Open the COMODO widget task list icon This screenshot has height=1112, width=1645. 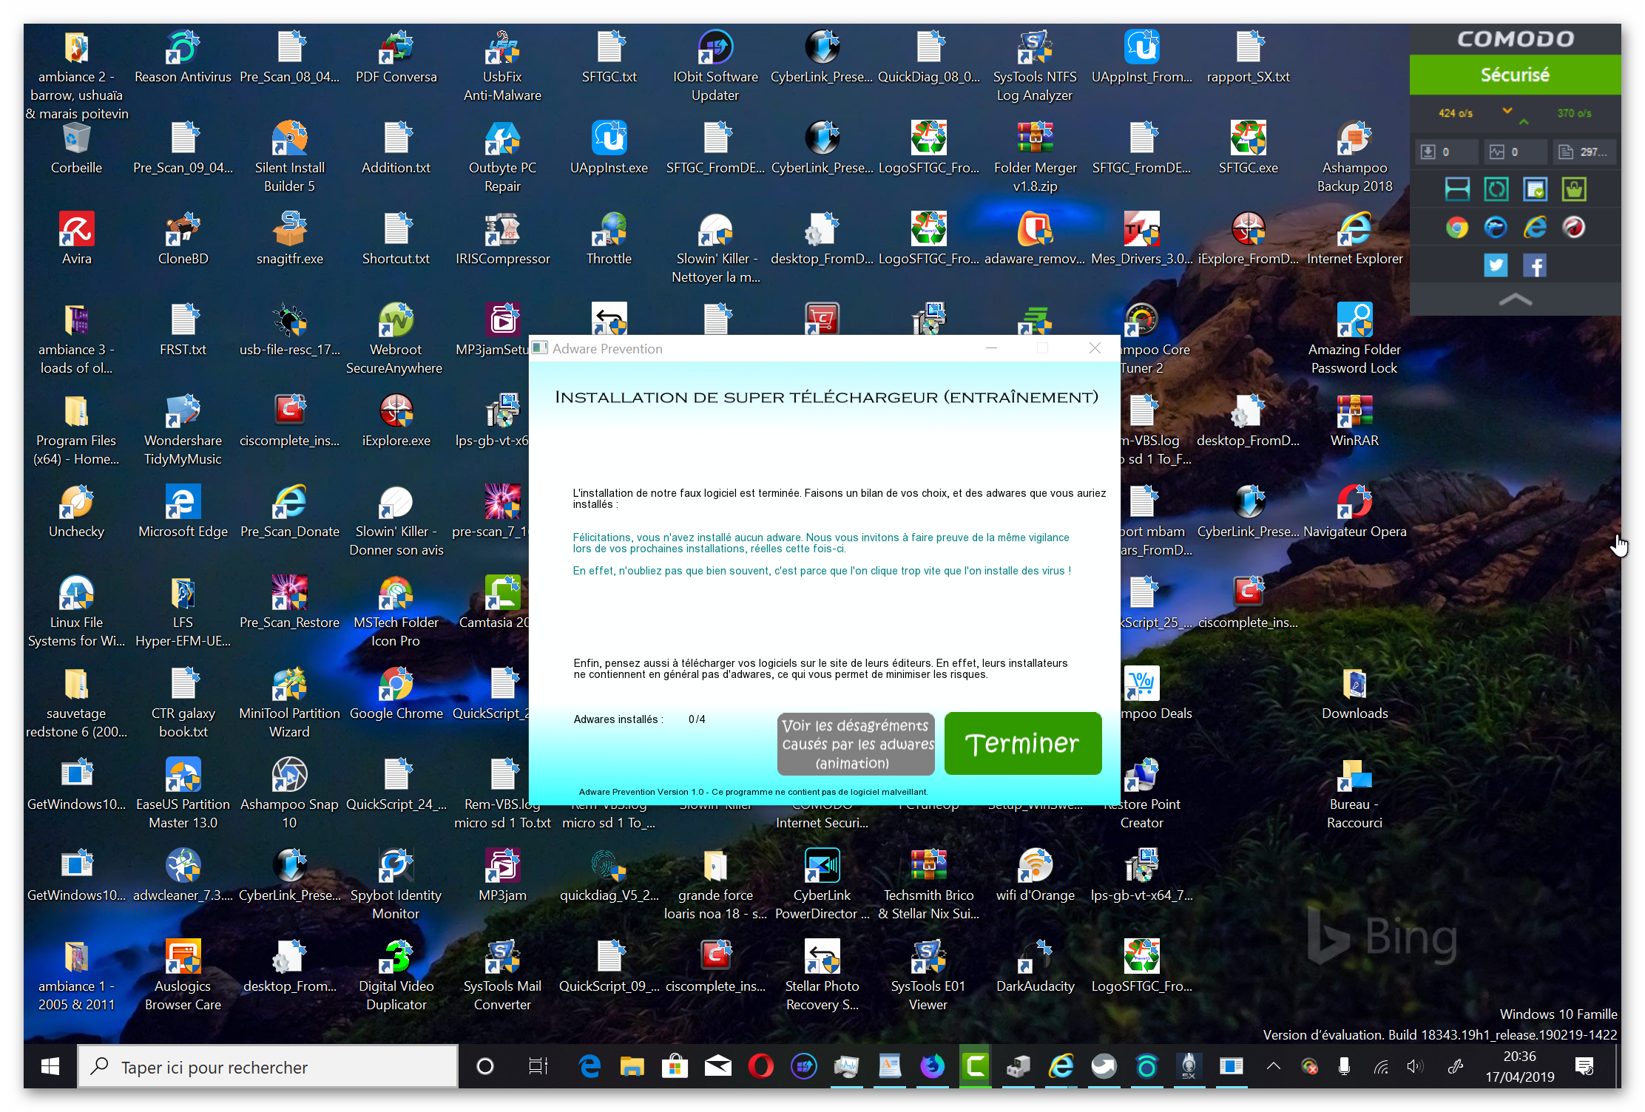pyautogui.click(x=1535, y=189)
